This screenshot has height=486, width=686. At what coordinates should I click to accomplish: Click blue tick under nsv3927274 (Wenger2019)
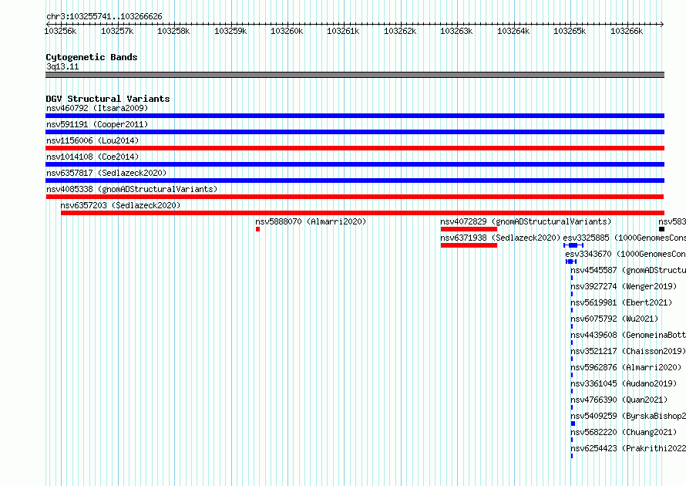click(x=571, y=294)
